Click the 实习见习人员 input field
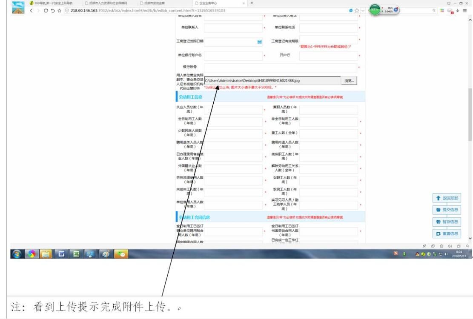The height and width of the screenshot is (319, 473). pos(329,205)
